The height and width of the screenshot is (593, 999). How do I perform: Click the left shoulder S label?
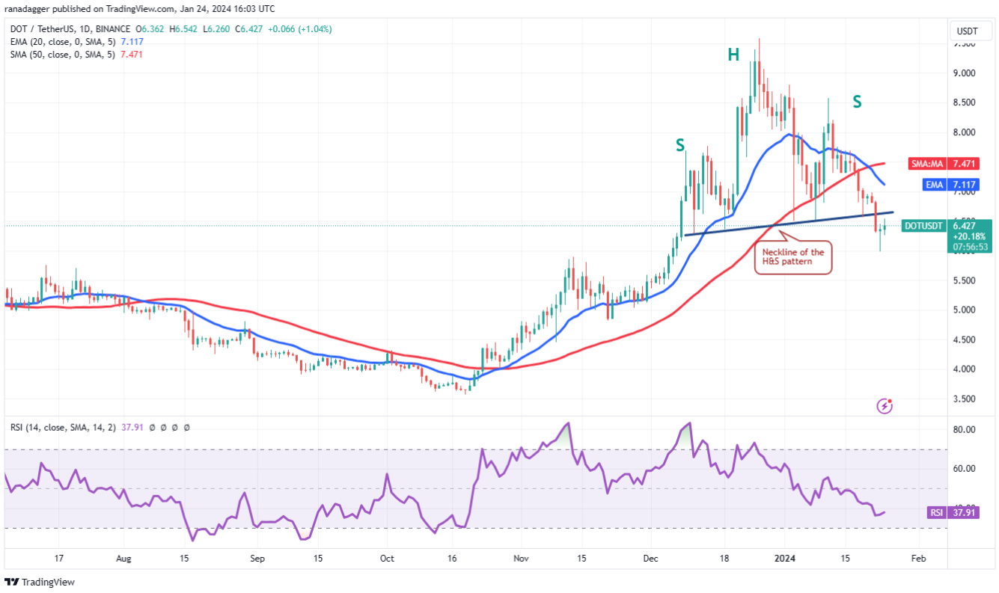pos(680,146)
